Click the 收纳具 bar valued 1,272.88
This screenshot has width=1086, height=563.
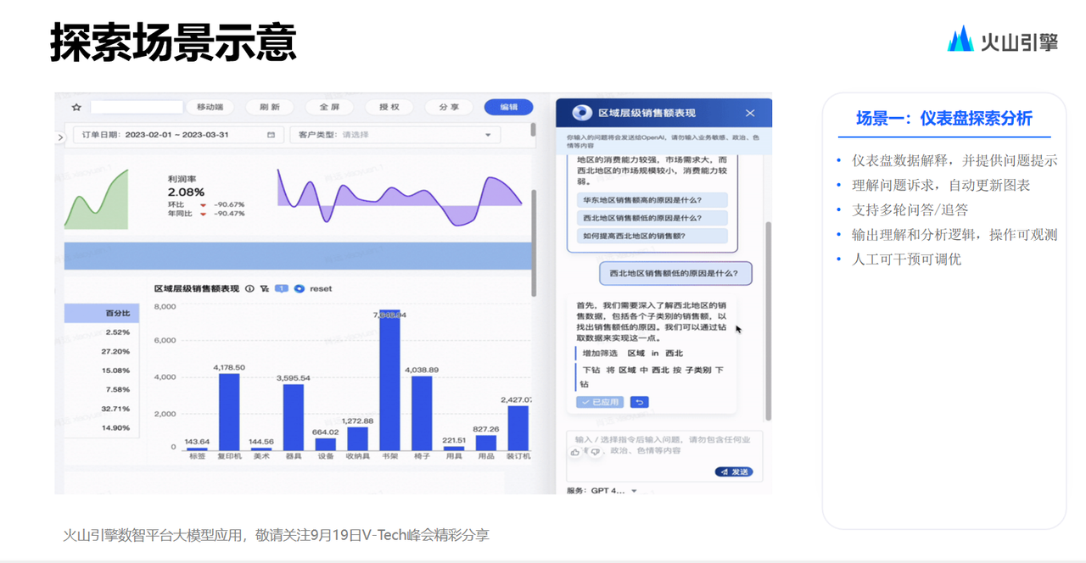(x=357, y=439)
